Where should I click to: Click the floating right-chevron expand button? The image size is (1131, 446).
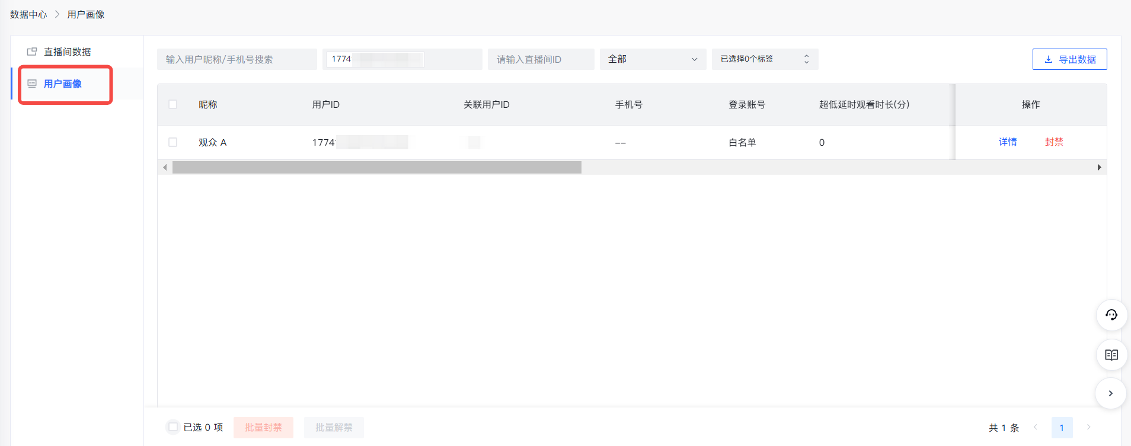1111,393
